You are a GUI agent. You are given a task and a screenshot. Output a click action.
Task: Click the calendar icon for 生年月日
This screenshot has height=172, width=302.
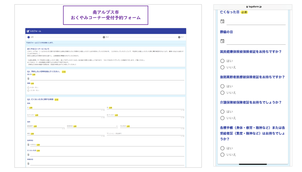(28, 144)
